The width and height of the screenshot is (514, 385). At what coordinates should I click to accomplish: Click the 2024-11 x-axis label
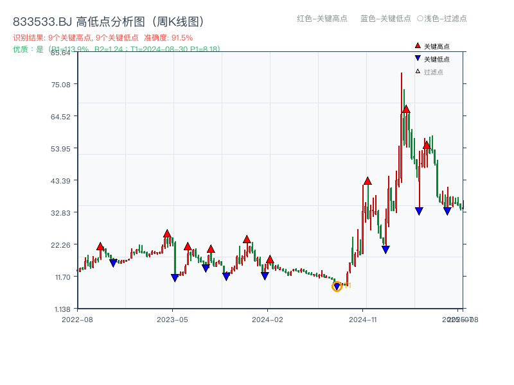coord(364,318)
